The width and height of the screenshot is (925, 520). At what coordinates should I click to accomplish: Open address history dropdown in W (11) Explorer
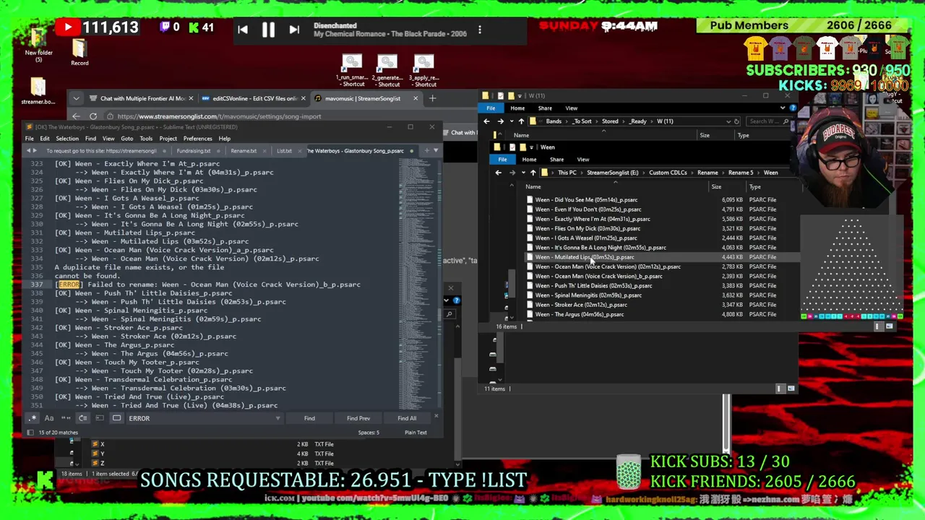pyautogui.click(x=728, y=121)
